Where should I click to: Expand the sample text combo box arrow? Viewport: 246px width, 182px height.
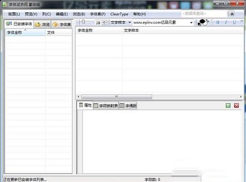click(x=191, y=23)
